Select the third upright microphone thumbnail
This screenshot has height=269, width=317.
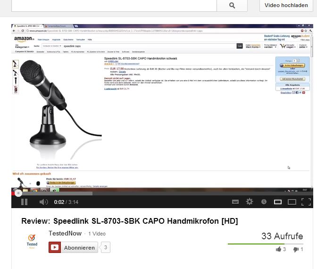[16, 81]
